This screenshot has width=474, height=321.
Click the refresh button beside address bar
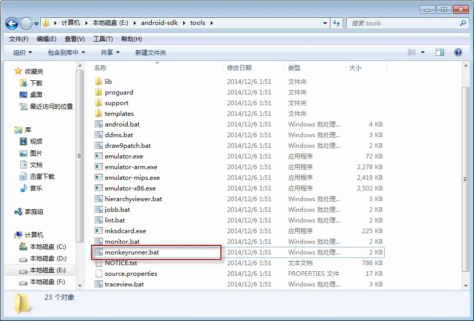pyautogui.click(x=337, y=23)
